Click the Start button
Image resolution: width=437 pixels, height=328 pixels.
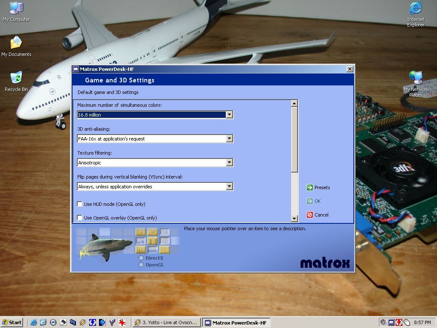tap(12, 322)
